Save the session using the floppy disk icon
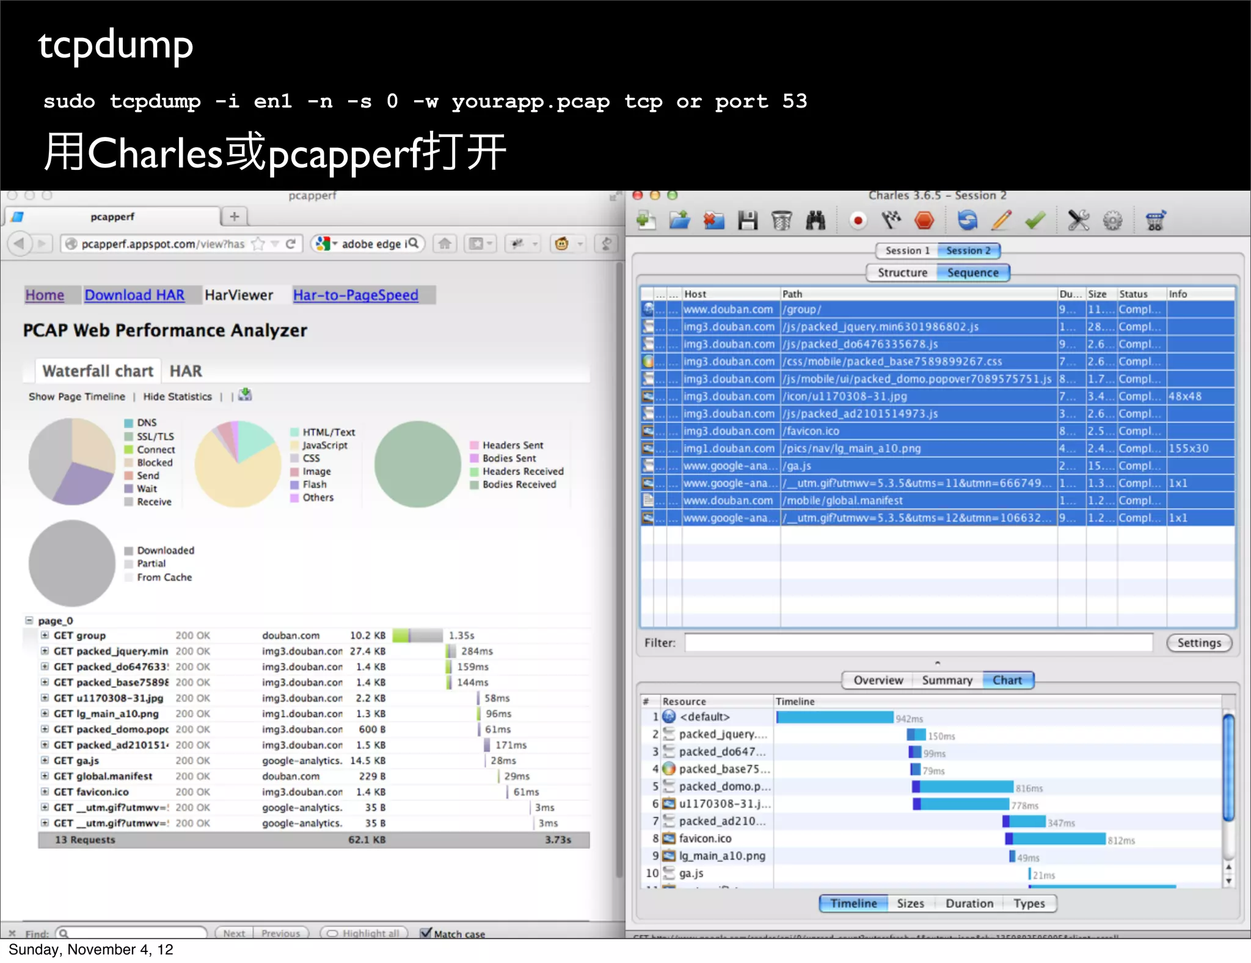 (x=748, y=221)
